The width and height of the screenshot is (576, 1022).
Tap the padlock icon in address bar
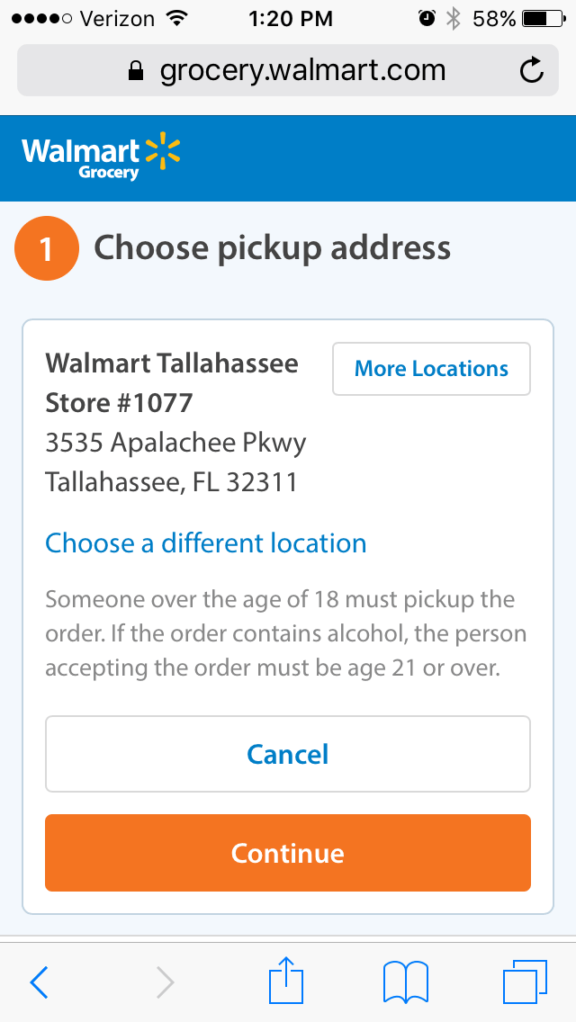[x=136, y=70]
